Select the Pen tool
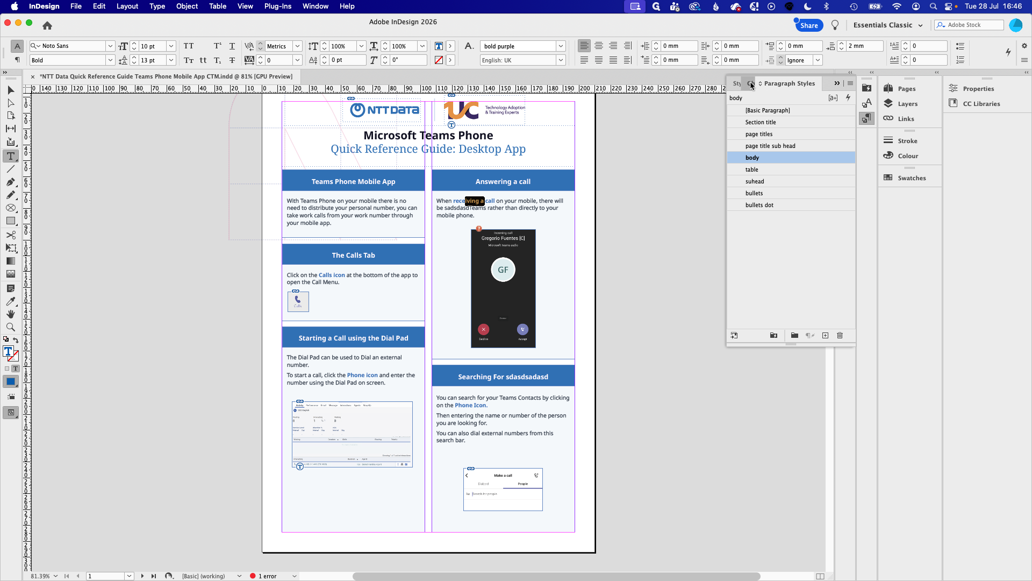This screenshot has height=581, width=1032. [x=11, y=182]
